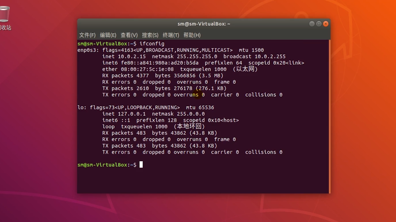This screenshot has height=222, width=396.
Task: Click the (本地环回) label
Action: click(189, 126)
